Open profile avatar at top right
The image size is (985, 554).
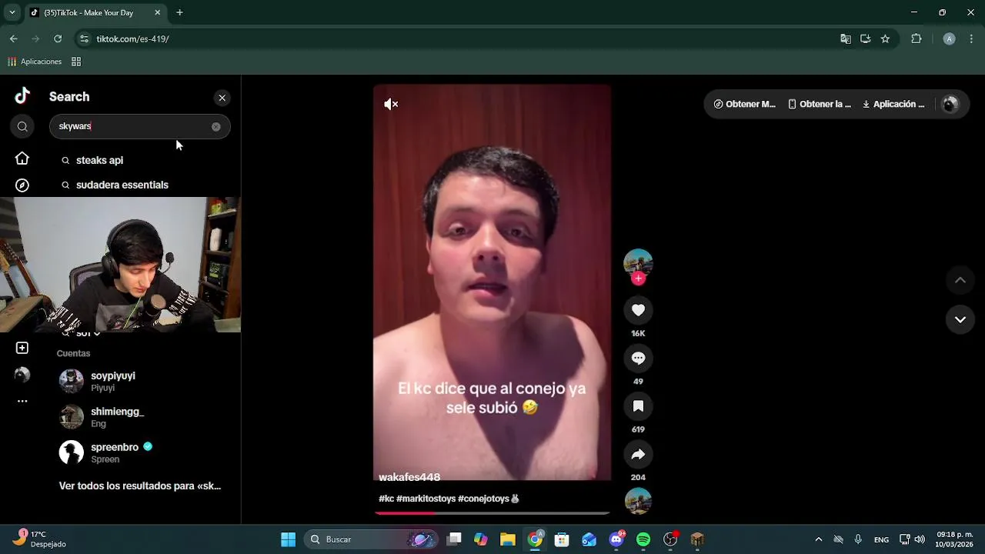(951, 104)
